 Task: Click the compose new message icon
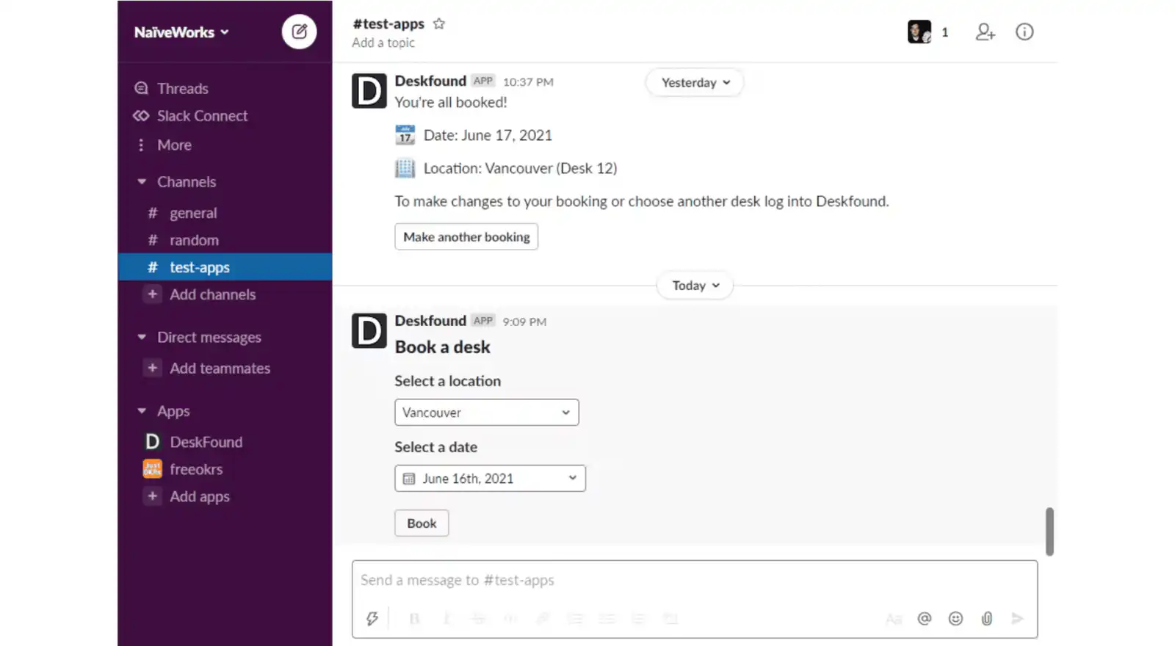click(x=299, y=32)
